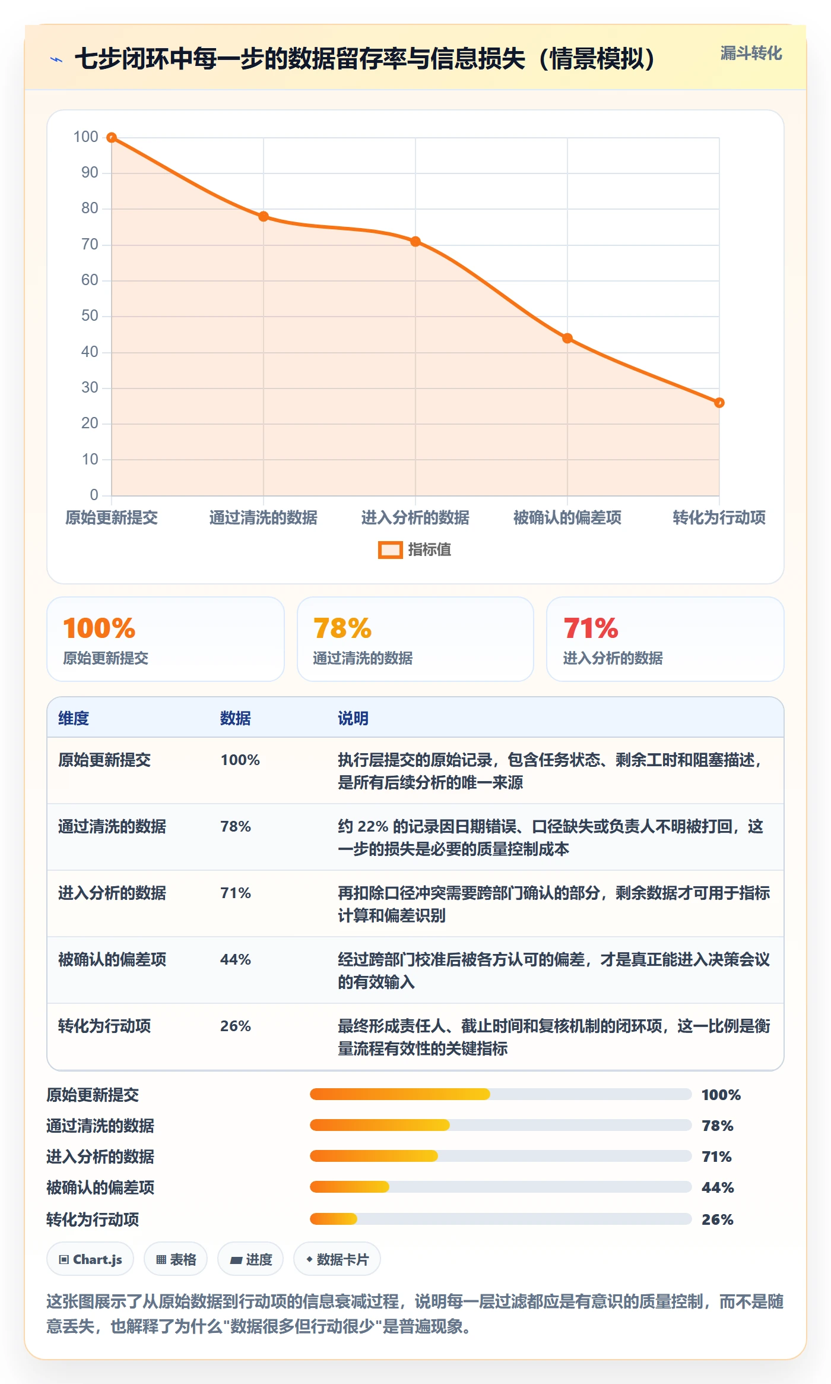Click the 71% 进入分析的数据 data card
Screen dimensions: 831x1384
(x=665, y=639)
